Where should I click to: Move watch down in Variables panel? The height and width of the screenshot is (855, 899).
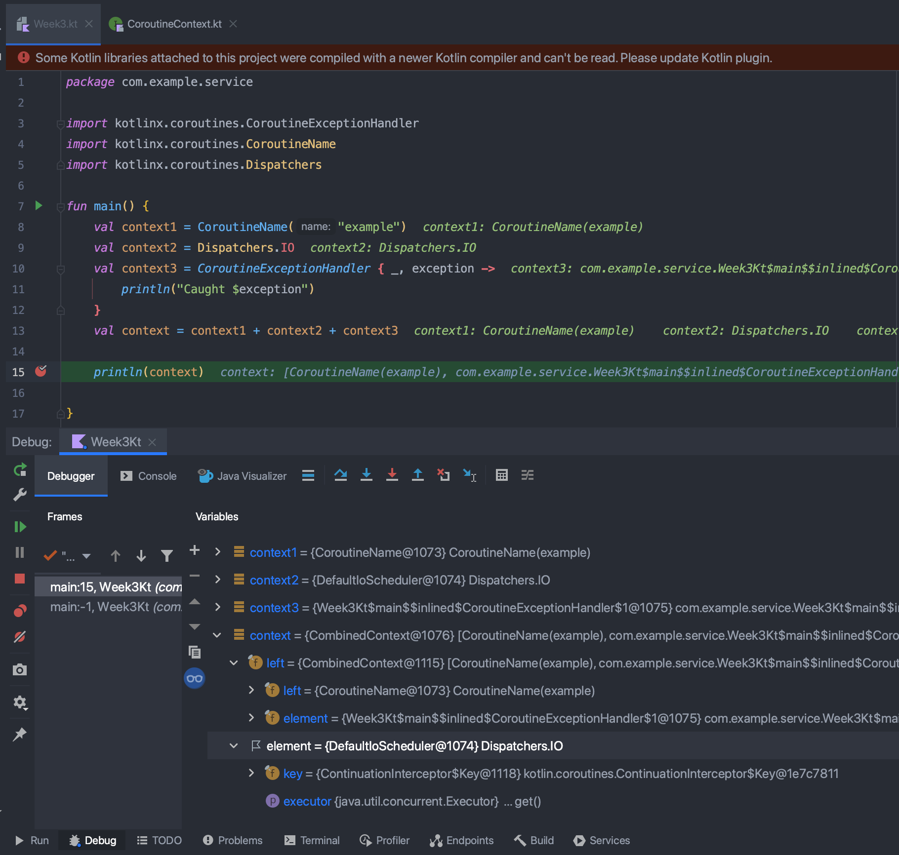[x=195, y=626]
